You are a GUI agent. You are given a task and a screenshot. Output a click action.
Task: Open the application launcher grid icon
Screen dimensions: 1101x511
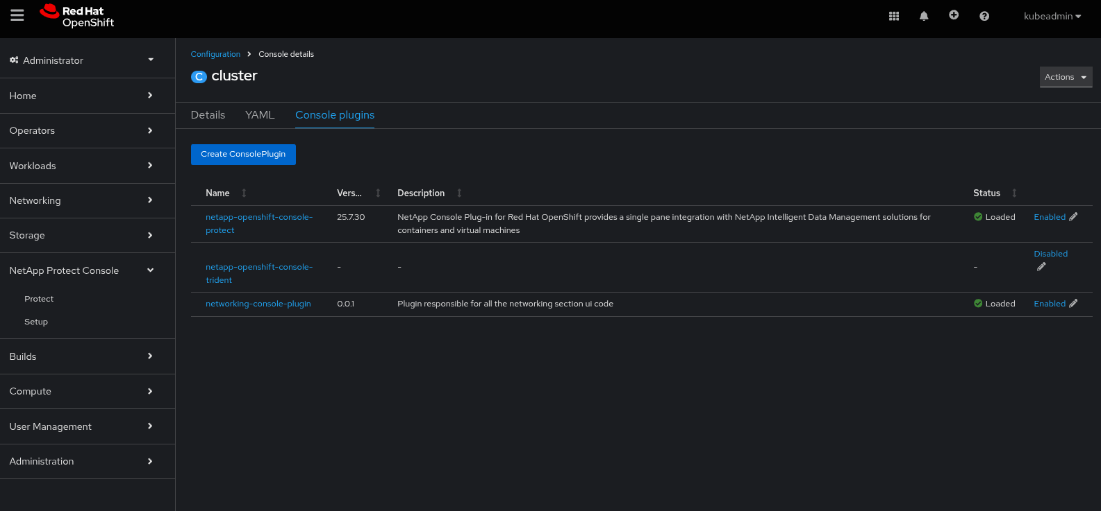894,16
